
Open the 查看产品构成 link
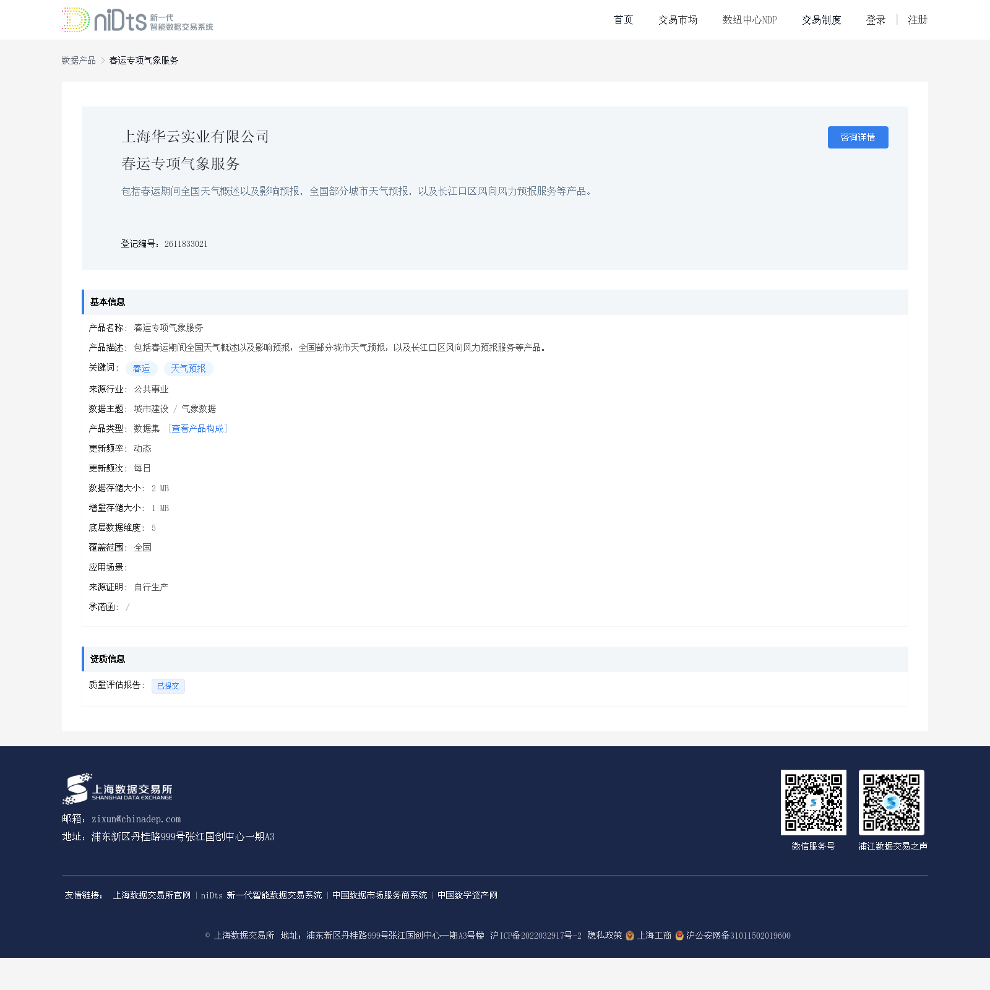click(x=198, y=429)
